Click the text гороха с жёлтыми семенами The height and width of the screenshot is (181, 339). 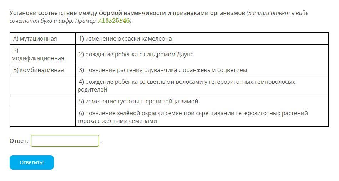(x=117, y=121)
